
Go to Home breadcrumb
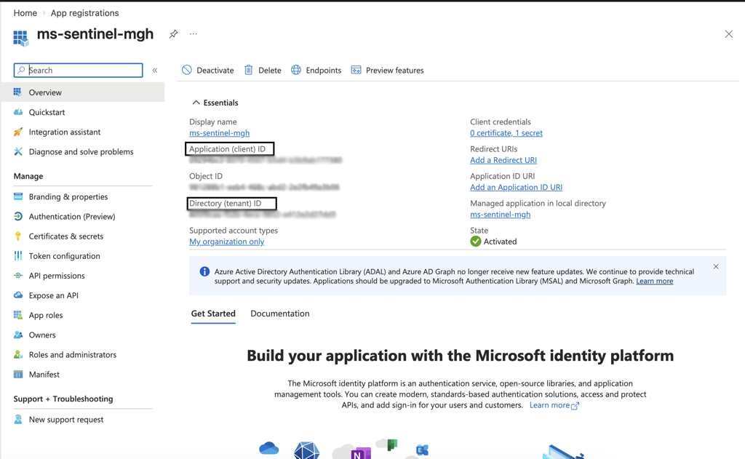(x=25, y=13)
